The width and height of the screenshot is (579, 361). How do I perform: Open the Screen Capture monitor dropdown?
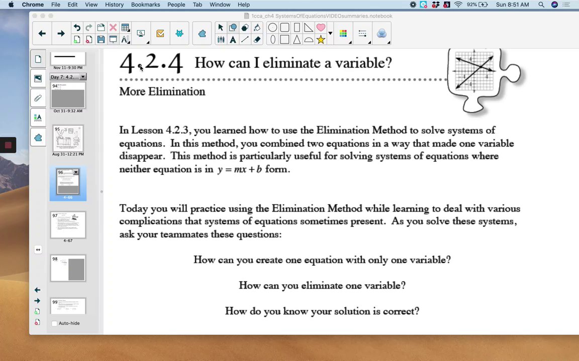[141, 34]
